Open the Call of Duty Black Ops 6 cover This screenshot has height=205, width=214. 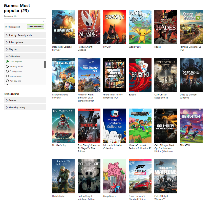pos(165,125)
